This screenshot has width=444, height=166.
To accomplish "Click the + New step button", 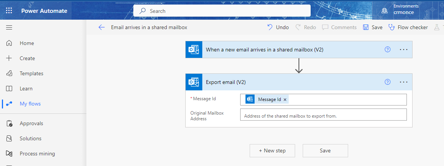I will coord(272,151).
